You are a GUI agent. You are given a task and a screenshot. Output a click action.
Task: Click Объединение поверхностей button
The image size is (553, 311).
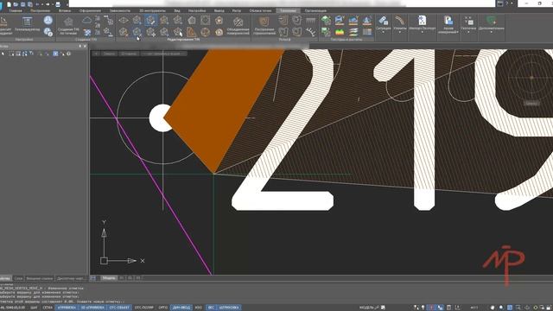click(238, 25)
